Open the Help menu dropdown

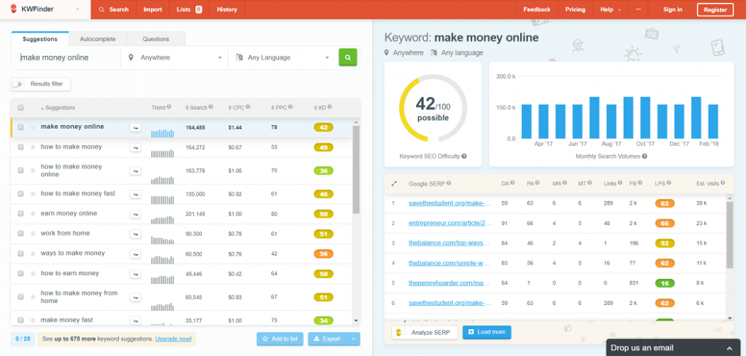click(610, 9)
